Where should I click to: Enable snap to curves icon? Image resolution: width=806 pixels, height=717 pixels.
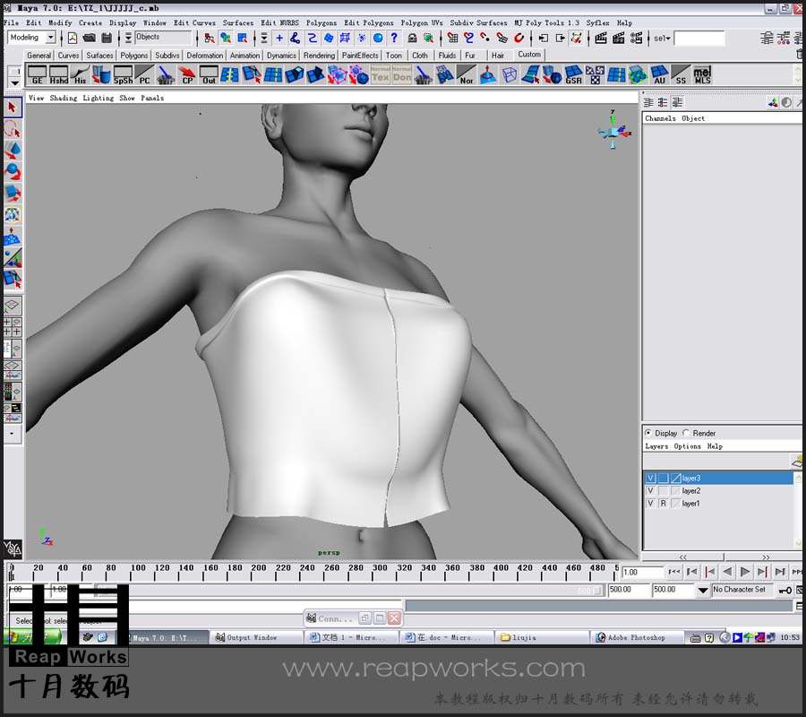coord(468,38)
